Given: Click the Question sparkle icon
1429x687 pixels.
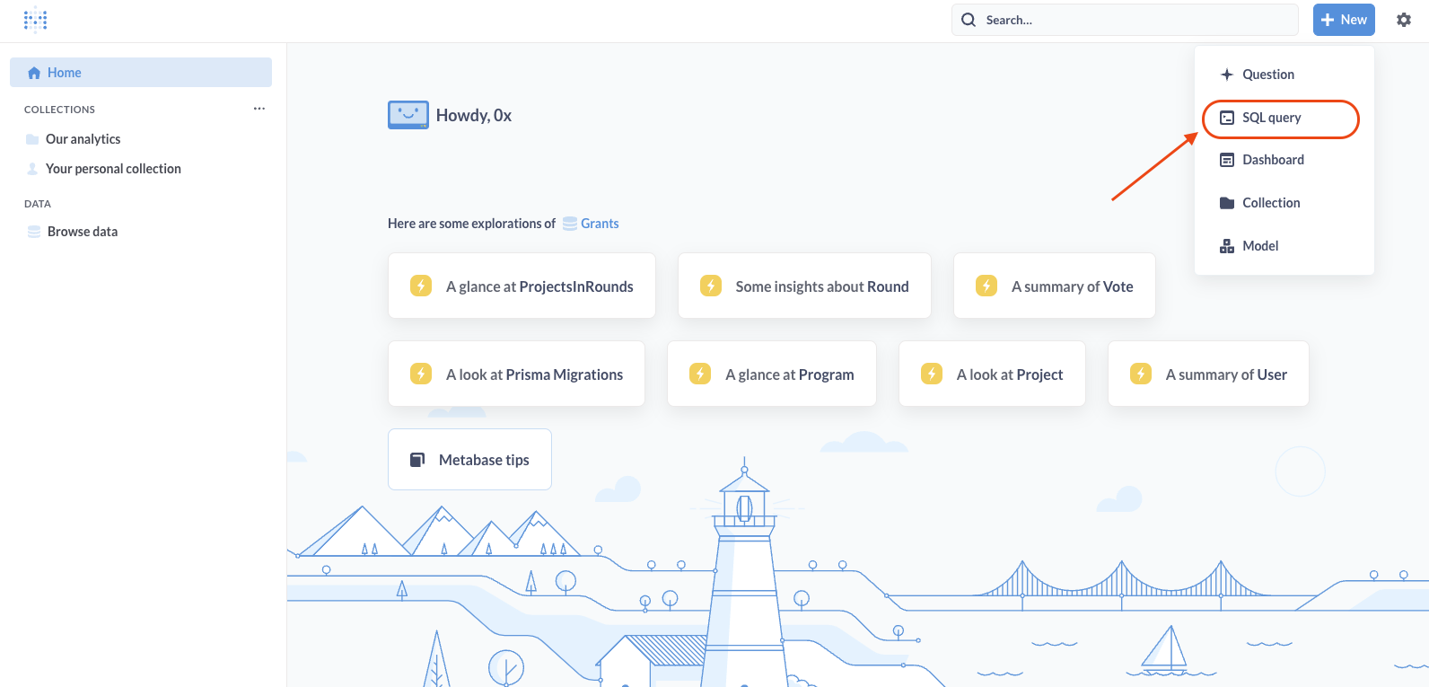Looking at the screenshot, I should (1227, 75).
